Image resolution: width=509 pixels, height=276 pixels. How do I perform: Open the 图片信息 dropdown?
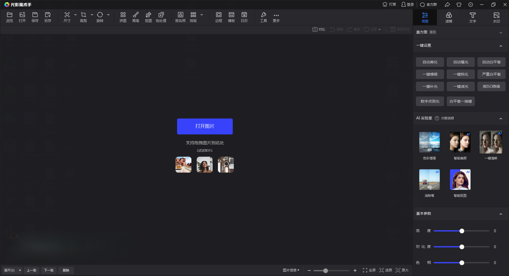(x=291, y=270)
